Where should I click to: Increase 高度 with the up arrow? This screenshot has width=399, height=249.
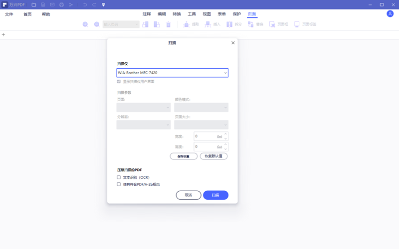click(225, 144)
